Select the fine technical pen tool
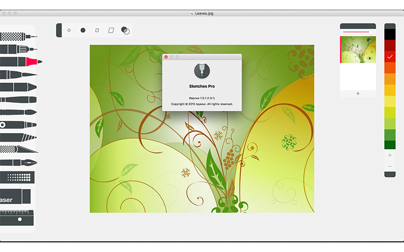This screenshot has width=404, height=252. pos(18,49)
